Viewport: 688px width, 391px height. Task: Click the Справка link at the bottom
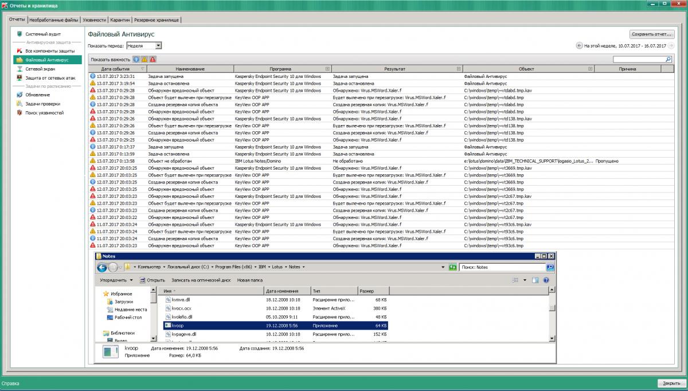point(10,383)
